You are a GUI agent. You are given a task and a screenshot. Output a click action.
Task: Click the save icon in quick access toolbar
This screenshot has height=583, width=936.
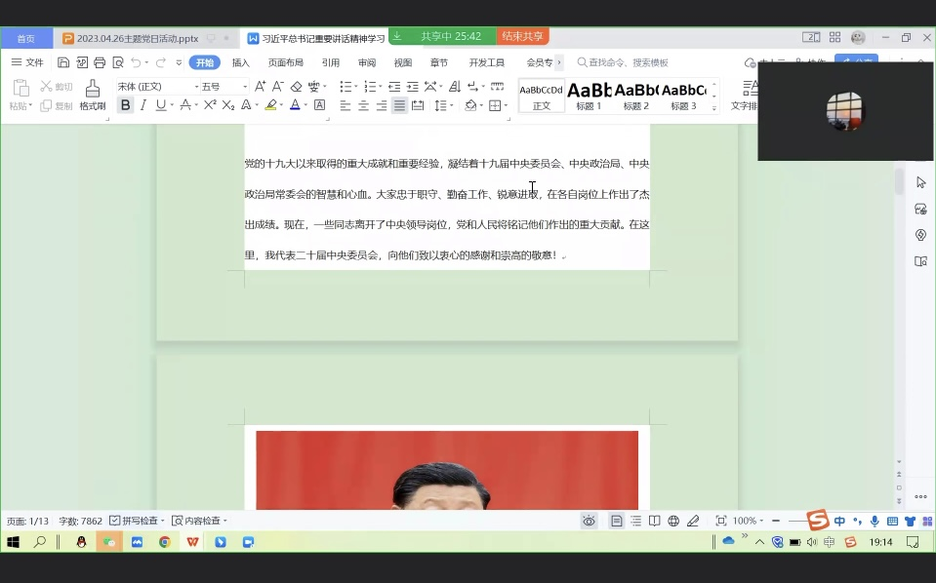[63, 62]
